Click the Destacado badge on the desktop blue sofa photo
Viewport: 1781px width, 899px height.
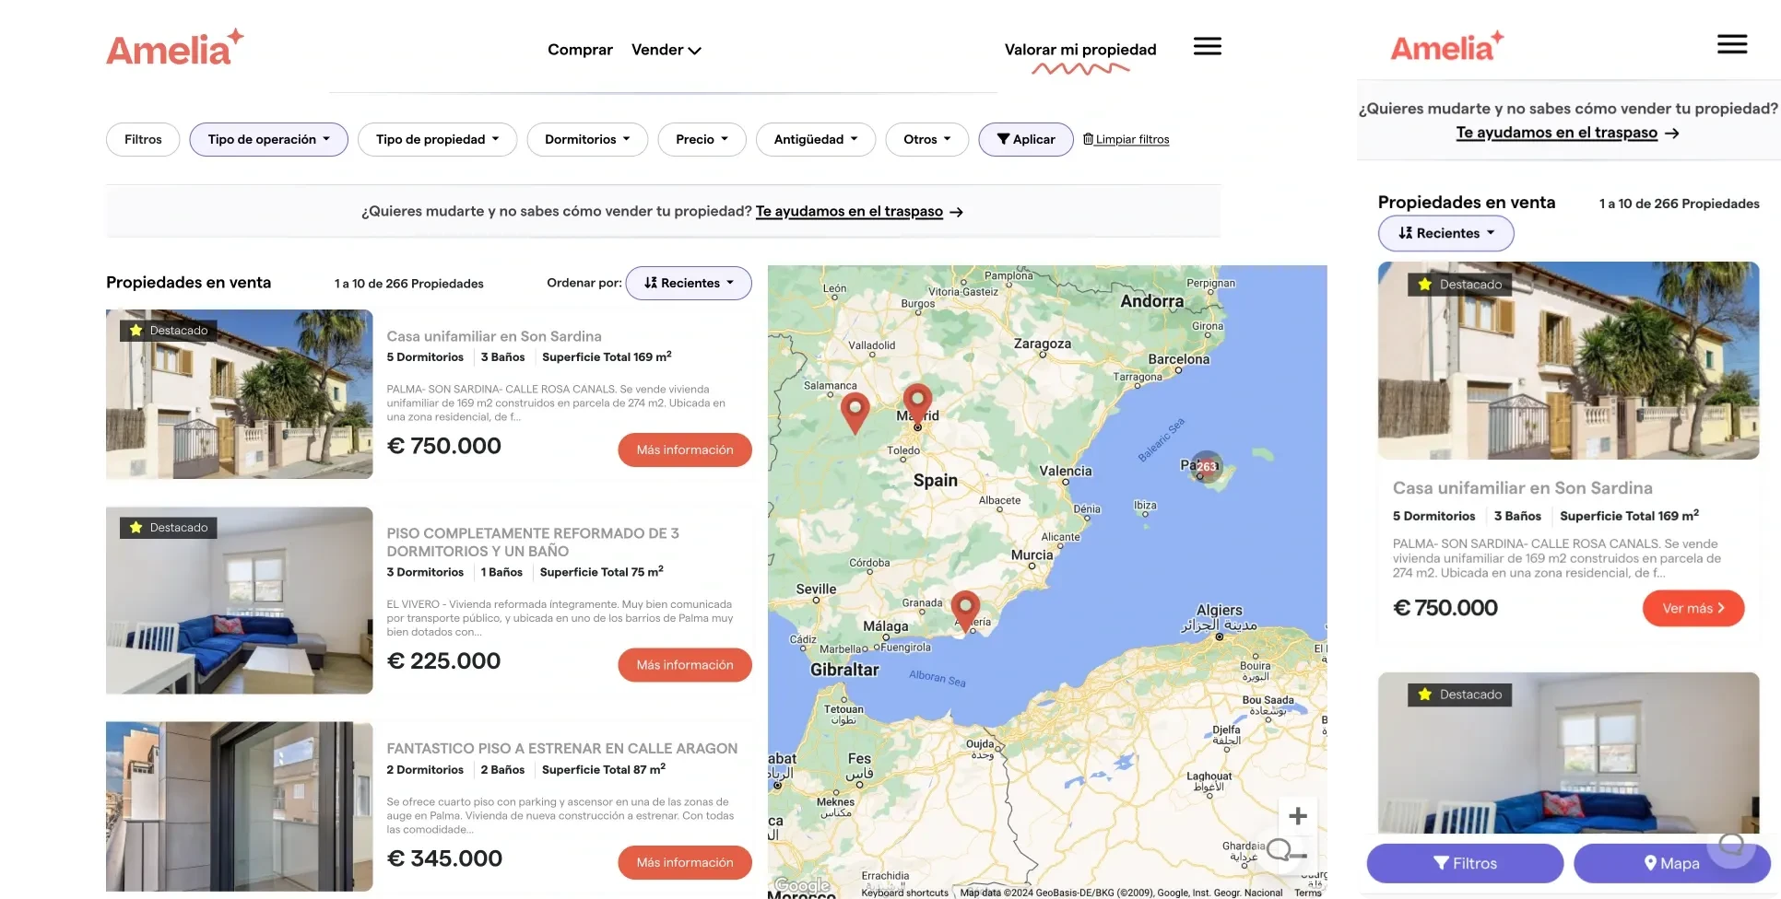[168, 528]
